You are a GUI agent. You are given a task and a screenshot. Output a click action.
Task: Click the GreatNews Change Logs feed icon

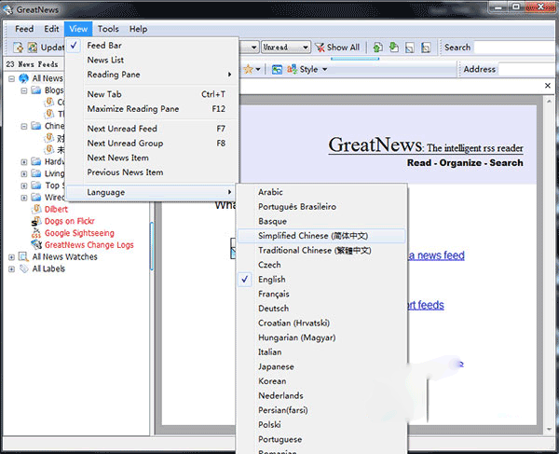[x=35, y=245]
